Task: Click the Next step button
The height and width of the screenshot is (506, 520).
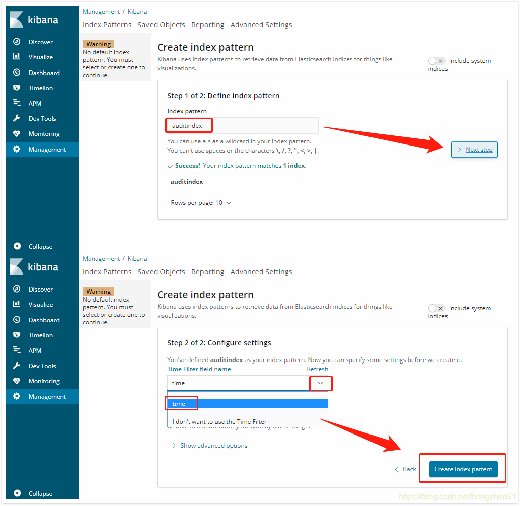Action: [x=474, y=150]
